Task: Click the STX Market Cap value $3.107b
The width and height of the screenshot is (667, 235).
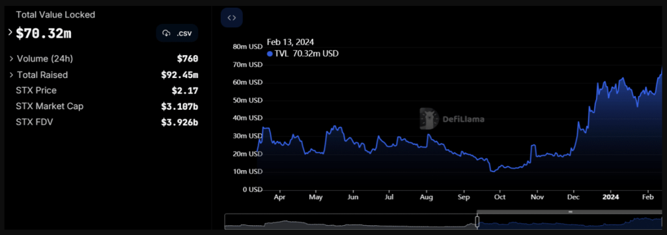Action: [x=180, y=107]
